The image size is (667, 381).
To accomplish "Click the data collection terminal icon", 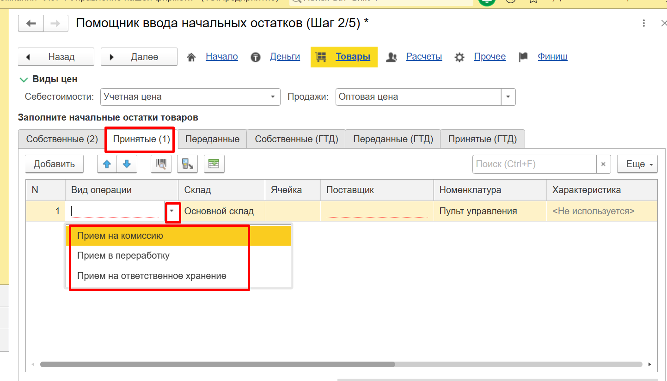I will (188, 164).
